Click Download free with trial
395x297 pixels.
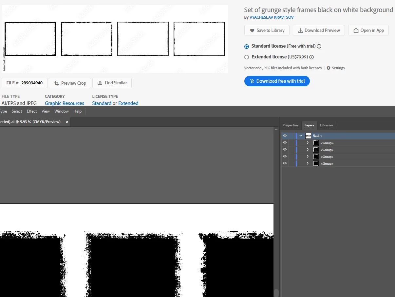[277, 81]
